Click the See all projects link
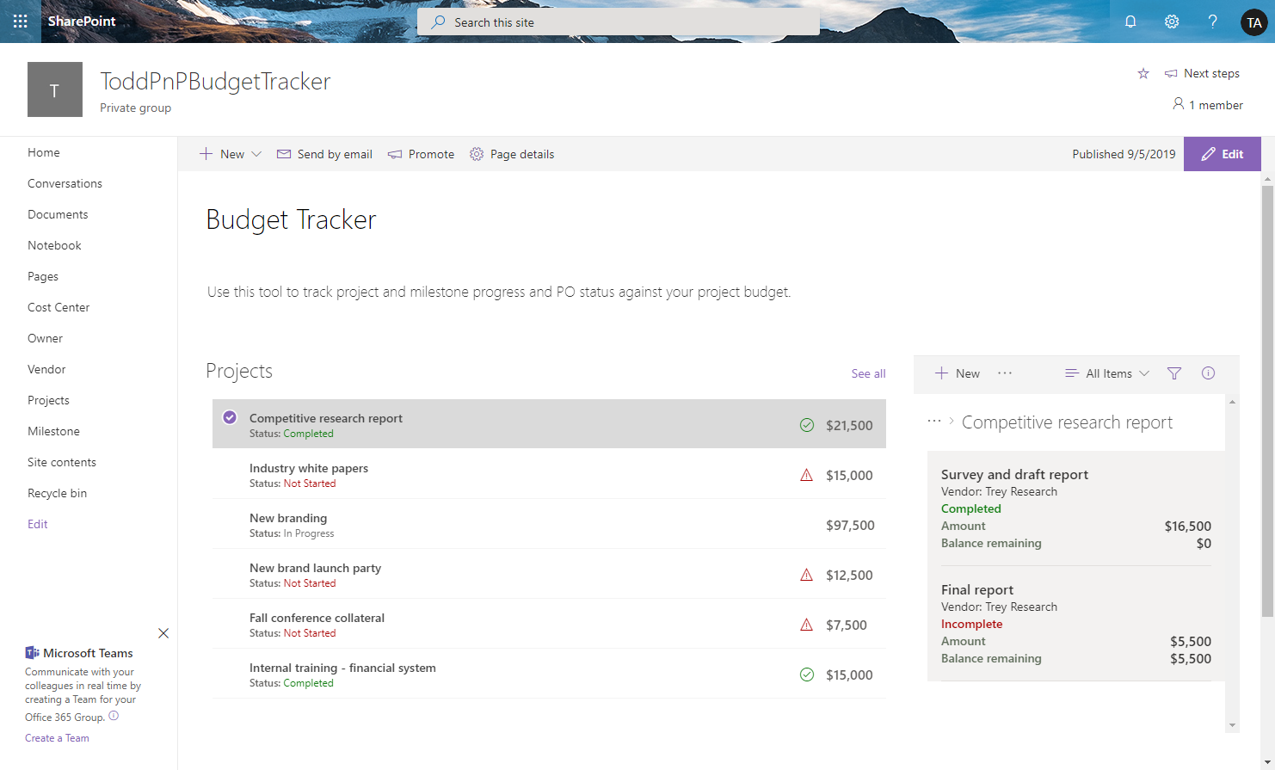1275x770 pixels. pyautogui.click(x=868, y=373)
